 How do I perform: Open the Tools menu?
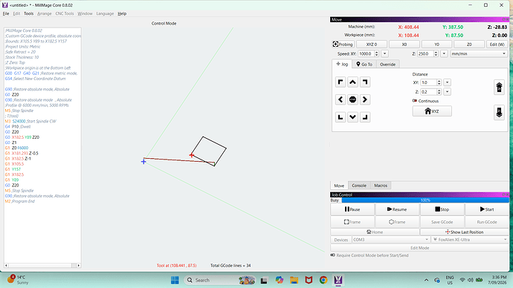(28, 13)
